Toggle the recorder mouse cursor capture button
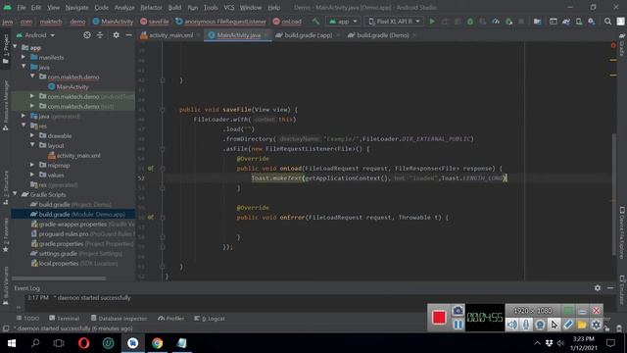Screen dimensions: 627x353 click(x=554, y=325)
